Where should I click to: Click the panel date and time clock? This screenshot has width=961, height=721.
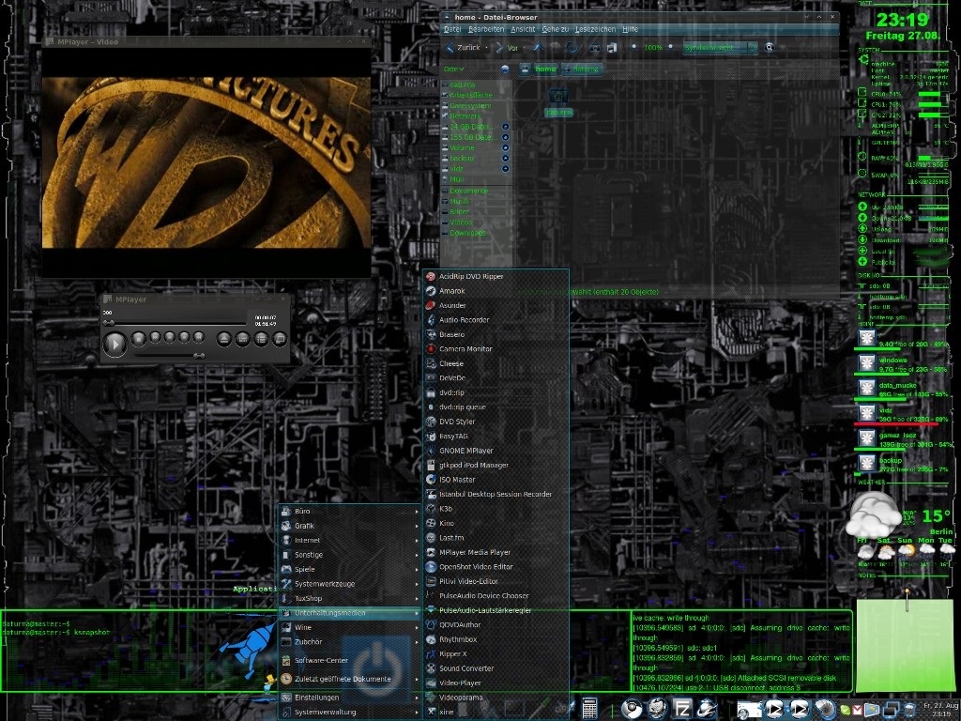pyautogui.click(x=940, y=710)
